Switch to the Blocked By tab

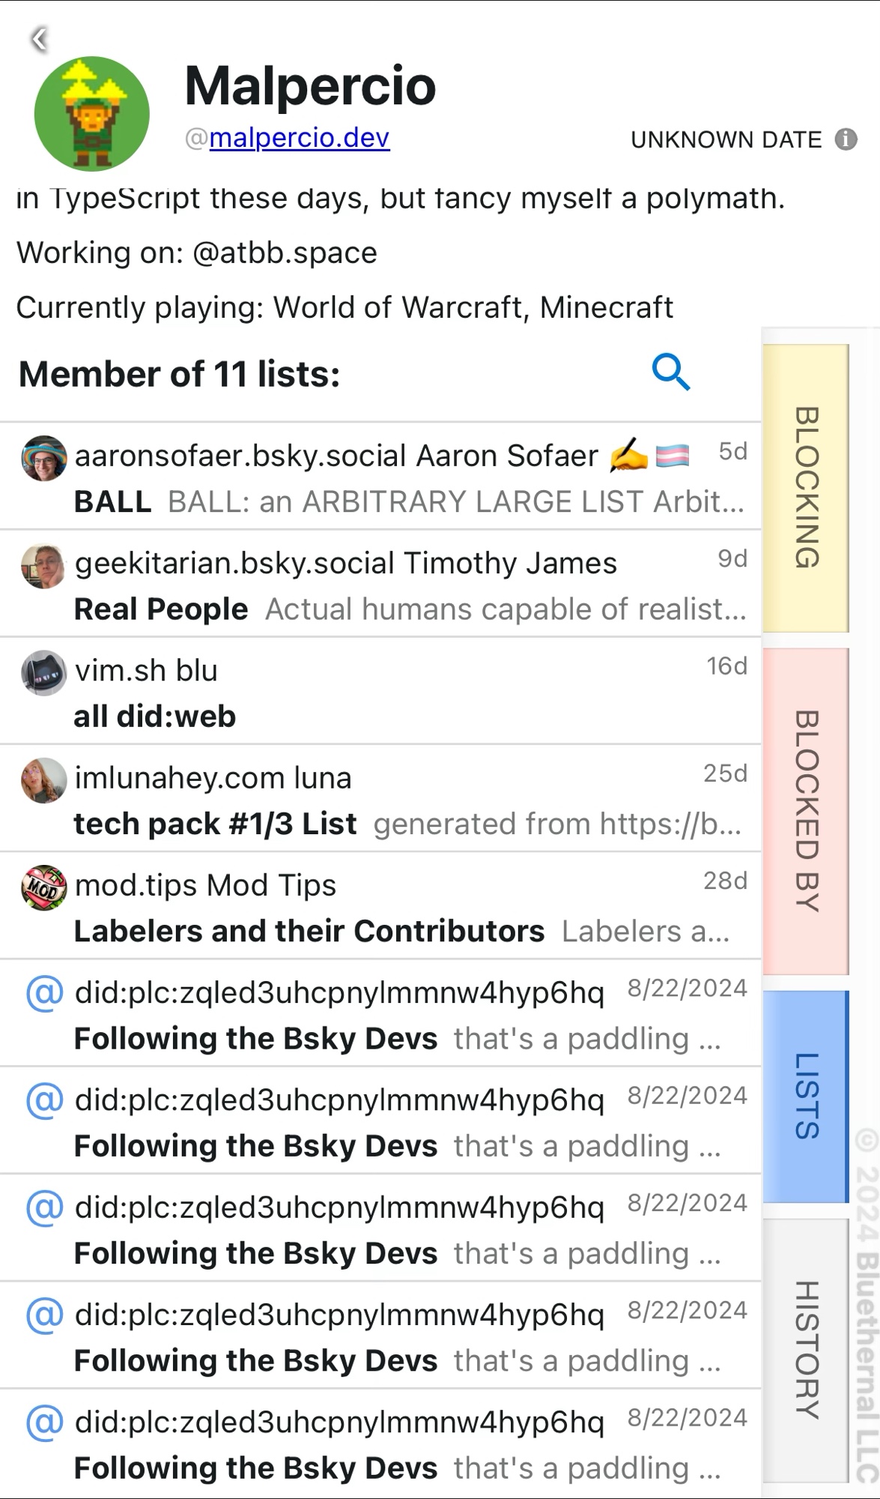806,811
